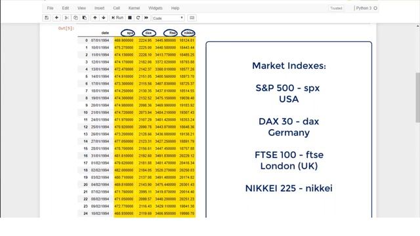Click row index 24 in the dataframe
This screenshot has width=420, height=236.
(x=85, y=214)
